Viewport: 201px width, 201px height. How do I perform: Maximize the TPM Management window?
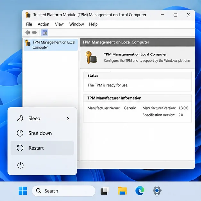(175, 15)
